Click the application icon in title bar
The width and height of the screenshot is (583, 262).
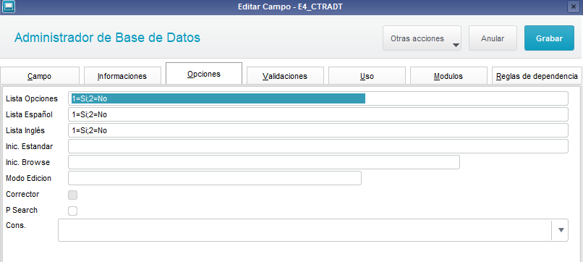click(8, 7)
